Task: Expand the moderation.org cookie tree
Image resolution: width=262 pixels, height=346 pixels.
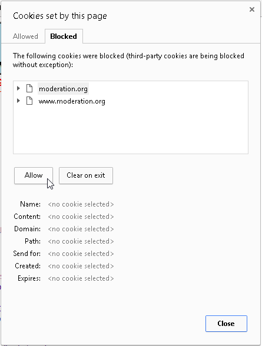Action: 18,88
